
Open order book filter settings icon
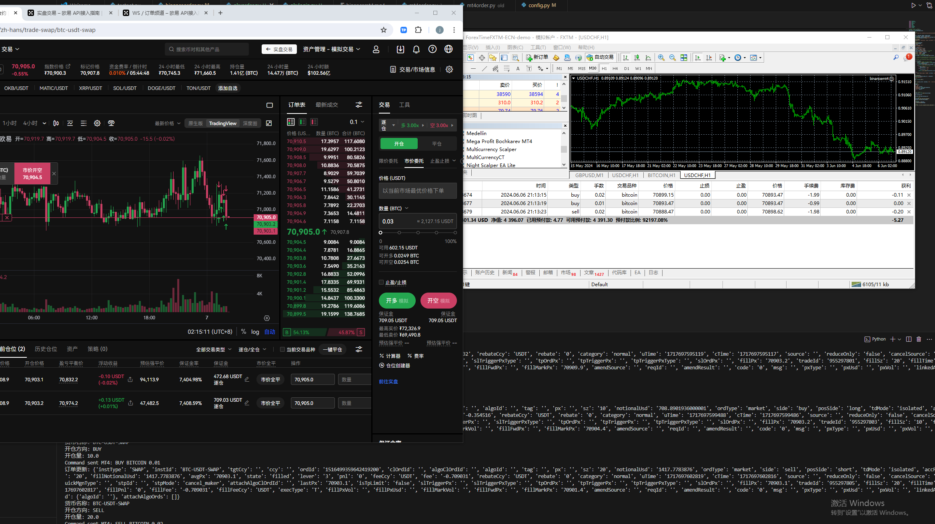[359, 105]
